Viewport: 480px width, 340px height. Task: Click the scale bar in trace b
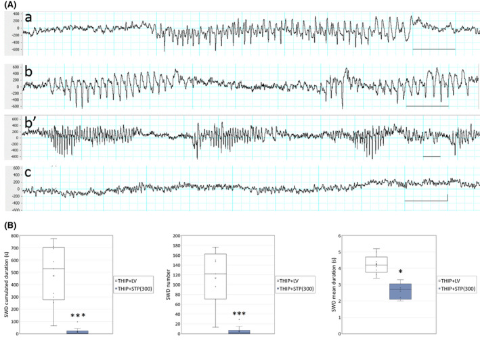pyautogui.click(x=427, y=106)
